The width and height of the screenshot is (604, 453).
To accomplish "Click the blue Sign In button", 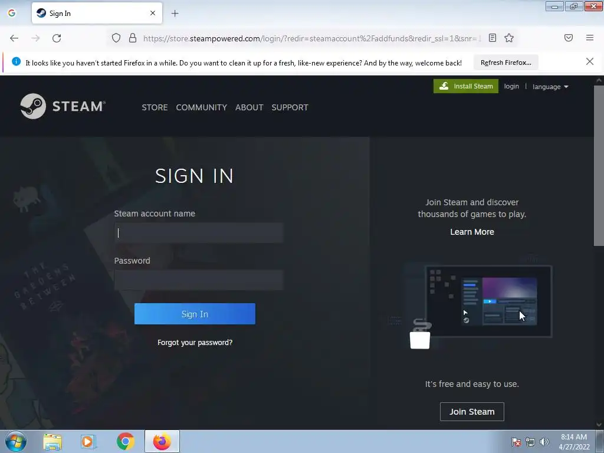I will pos(195,314).
